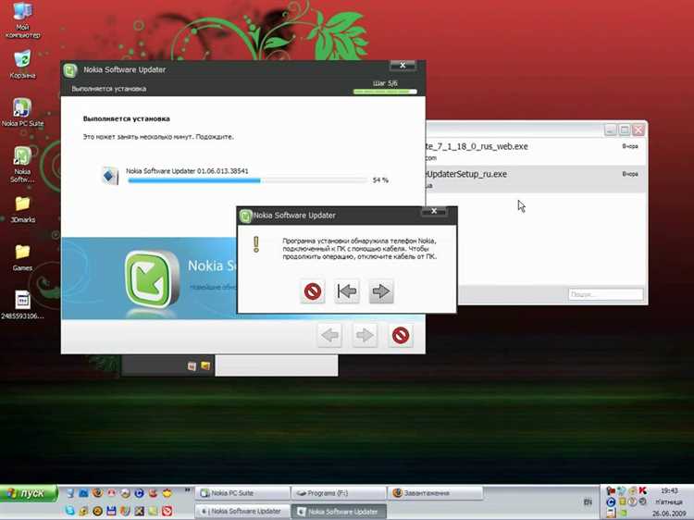Close the main Nokia Software Updater installer window
Screen dimensions: 694x520
click(403, 66)
